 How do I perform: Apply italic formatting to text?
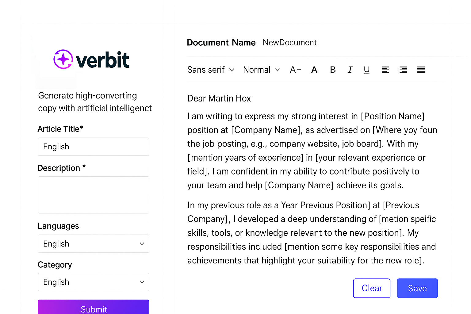[350, 70]
